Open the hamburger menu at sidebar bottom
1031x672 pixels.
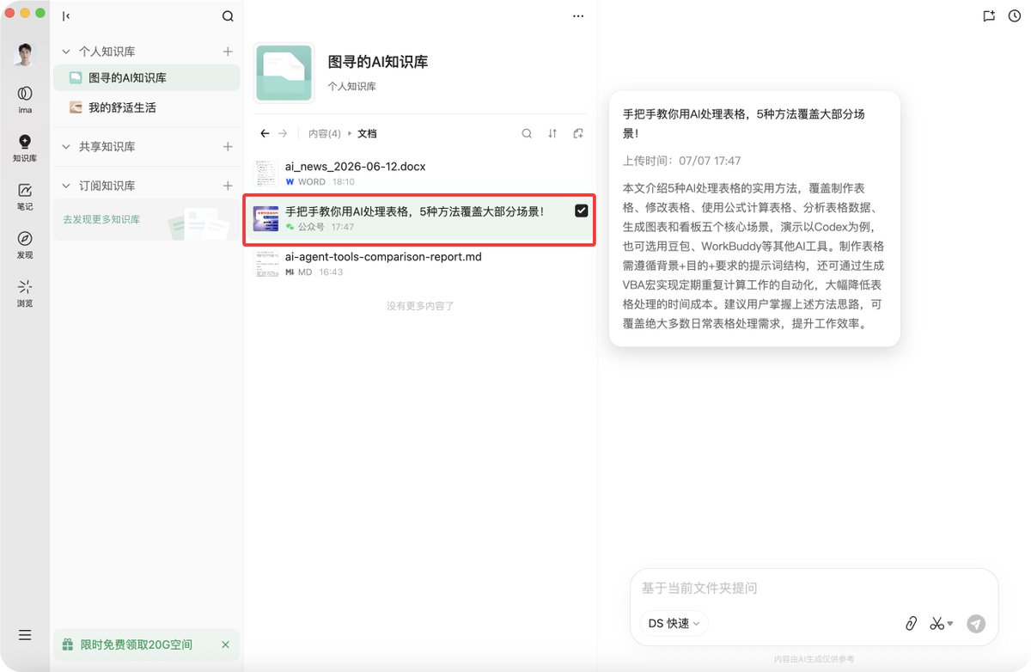pos(25,635)
